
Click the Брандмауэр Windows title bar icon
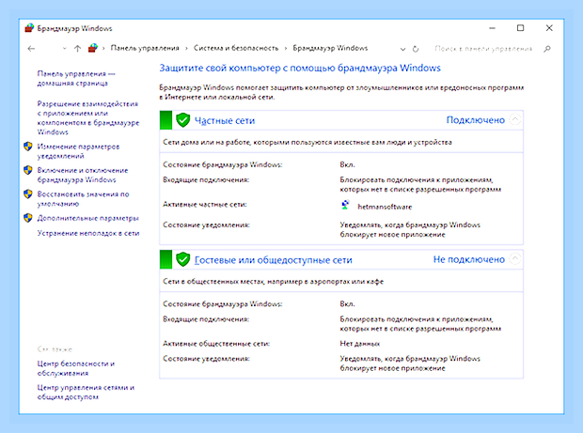coord(29,28)
